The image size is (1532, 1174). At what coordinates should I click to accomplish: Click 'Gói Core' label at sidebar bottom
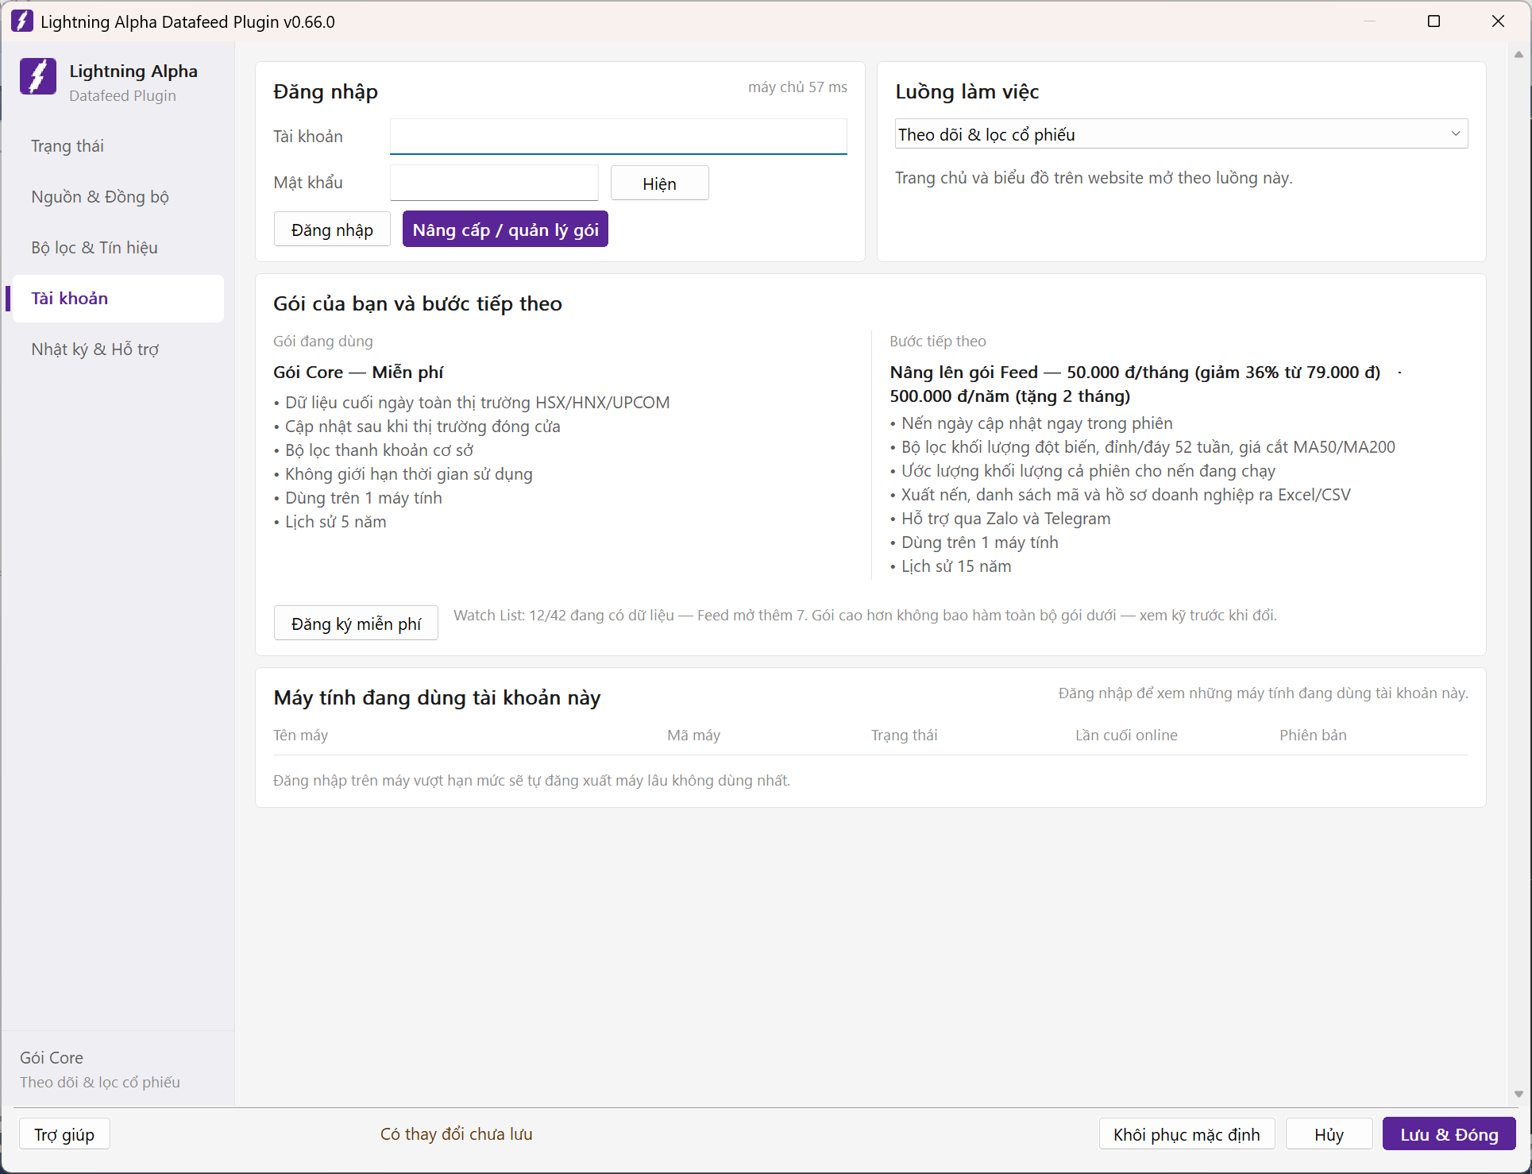click(x=52, y=1057)
